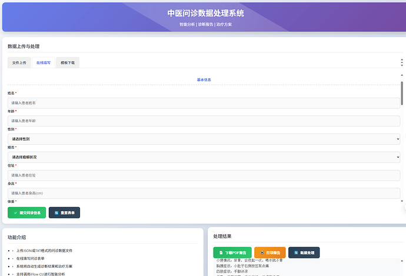The height and width of the screenshot is (276, 406).
Task: Click the checkmark icon on 提交问诊信息
Action: coord(15,212)
